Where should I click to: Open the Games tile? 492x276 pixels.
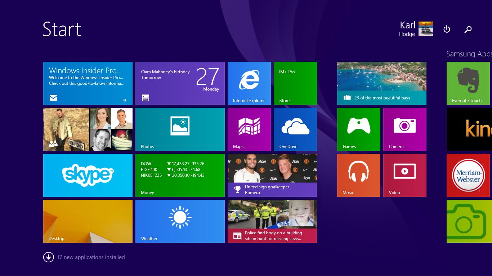coord(358,129)
